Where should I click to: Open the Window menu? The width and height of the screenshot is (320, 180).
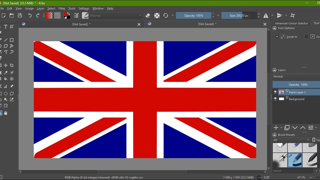click(x=98, y=8)
